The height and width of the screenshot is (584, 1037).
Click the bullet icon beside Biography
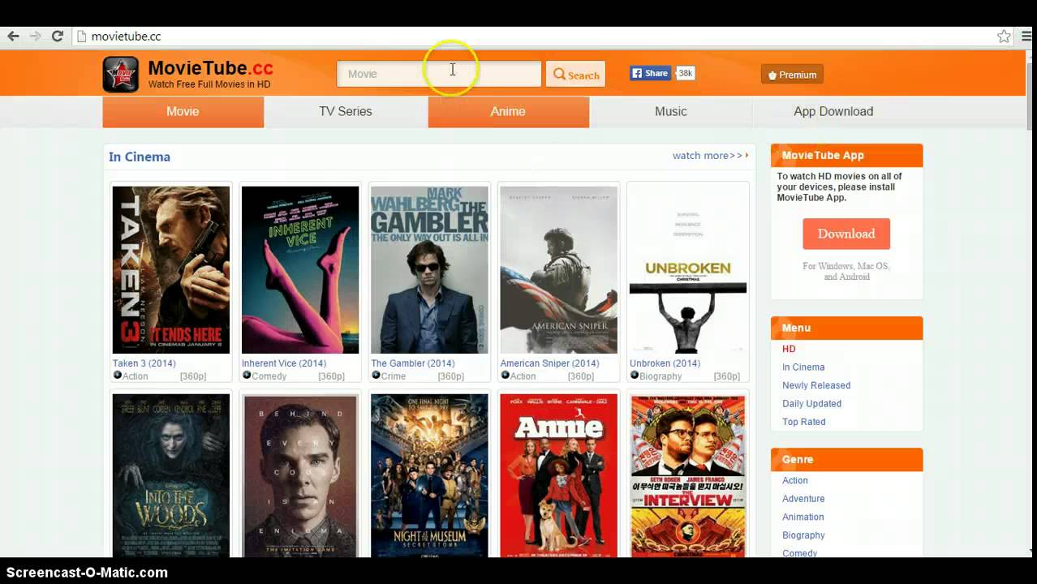(x=635, y=376)
